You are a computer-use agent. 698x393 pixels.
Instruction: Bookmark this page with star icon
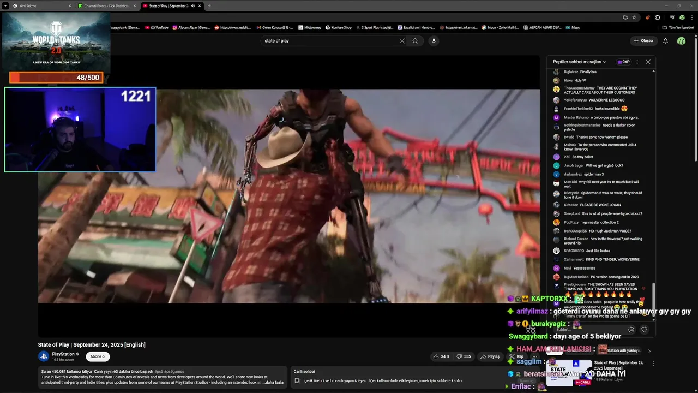[634, 17]
